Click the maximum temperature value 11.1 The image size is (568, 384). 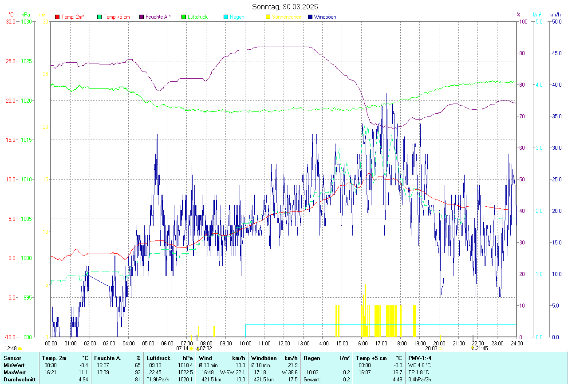point(83,372)
